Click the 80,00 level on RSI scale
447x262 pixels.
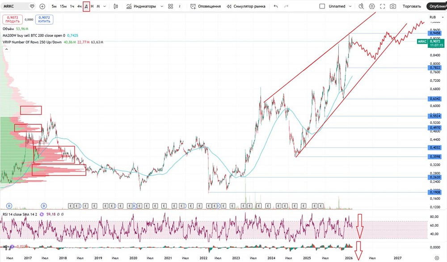pos(434,217)
